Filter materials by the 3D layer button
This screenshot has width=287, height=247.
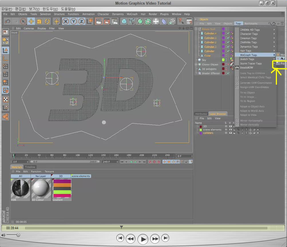[x=61, y=176]
